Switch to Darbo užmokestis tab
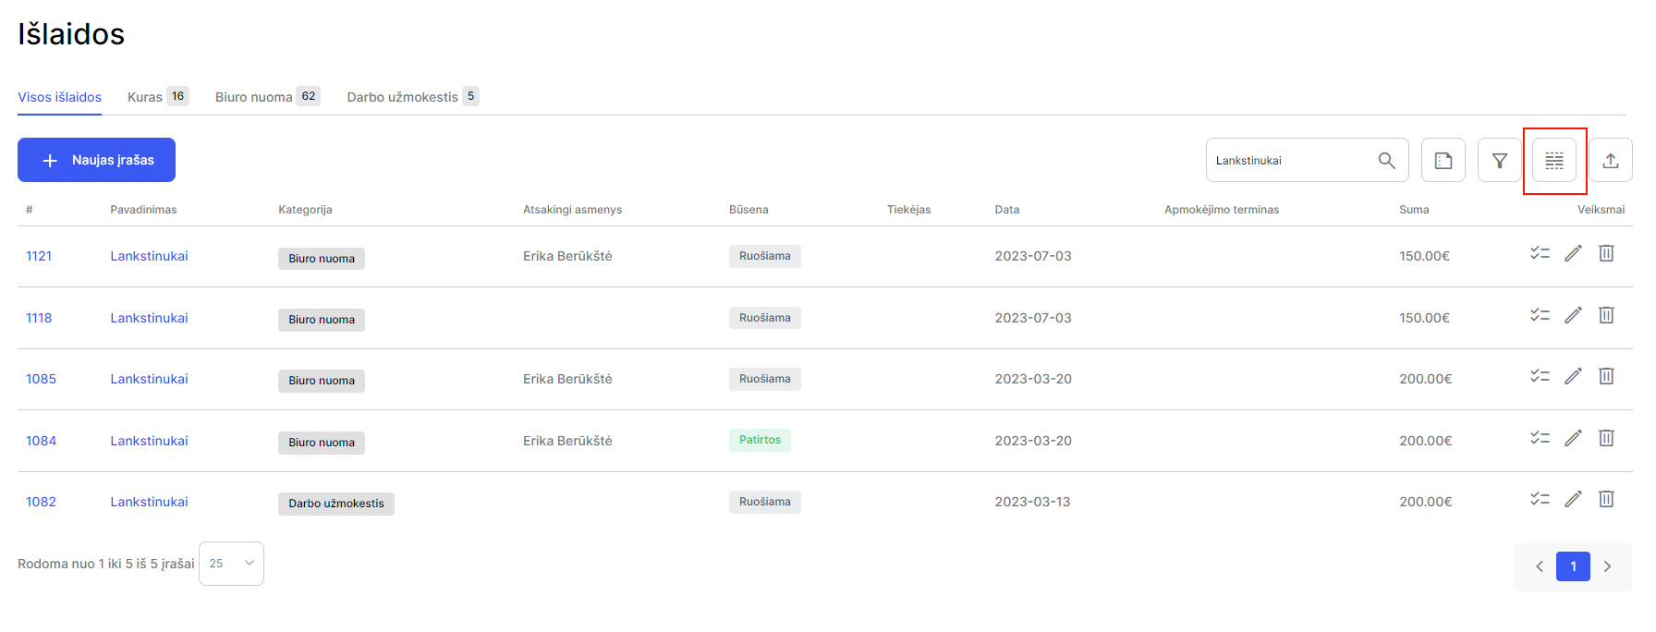The width and height of the screenshot is (1656, 632). (413, 97)
